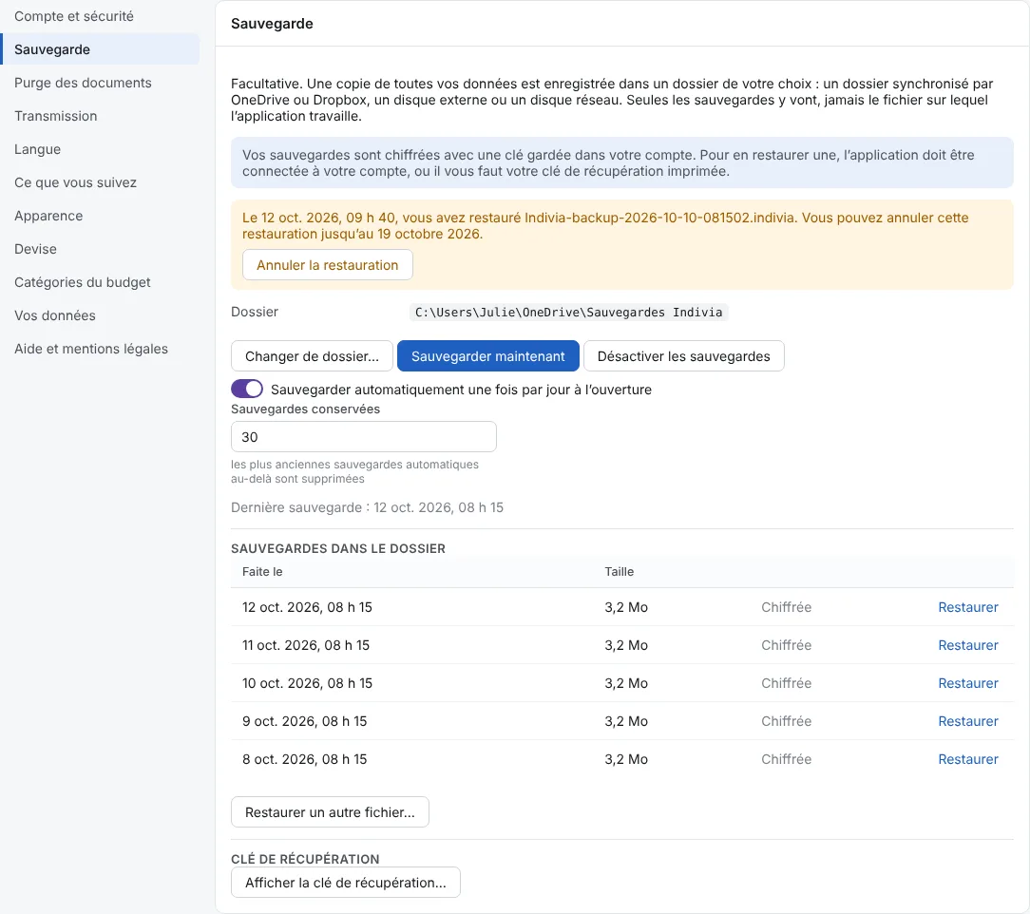
Task: Click the date cell 10 oct. 2026, 08 h 15
Action: 308,683
